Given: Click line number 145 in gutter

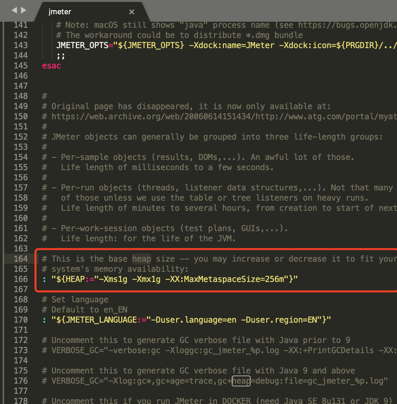Looking at the screenshot, I should (21, 65).
